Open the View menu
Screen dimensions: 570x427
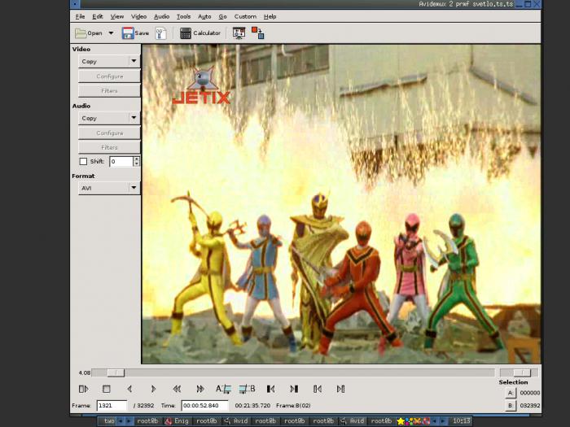tap(117, 16)
